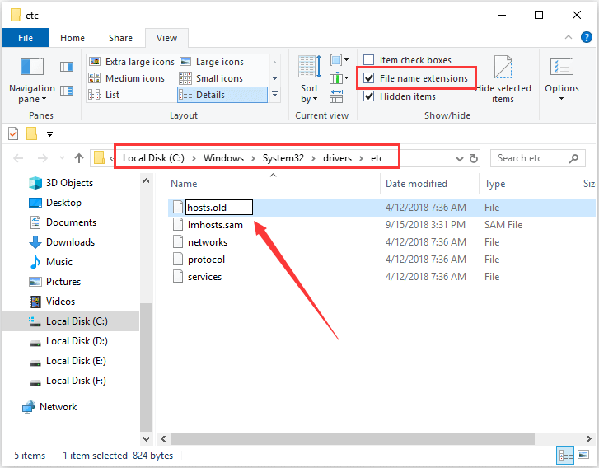599x468 pixels.
Task: Toggle the Details pane icon
Action: pyautogui.click(x=67, y=91)
